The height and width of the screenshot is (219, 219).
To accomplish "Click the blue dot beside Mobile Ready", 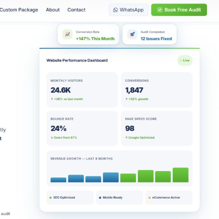I will pos(100,198).
